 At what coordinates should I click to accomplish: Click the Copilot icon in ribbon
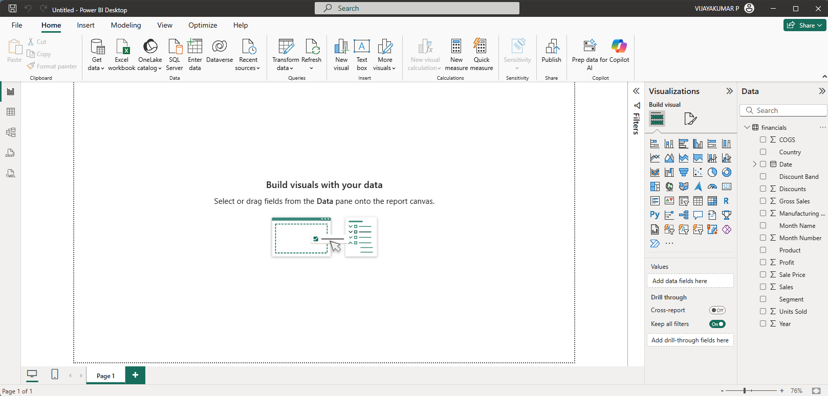(619, 47)
